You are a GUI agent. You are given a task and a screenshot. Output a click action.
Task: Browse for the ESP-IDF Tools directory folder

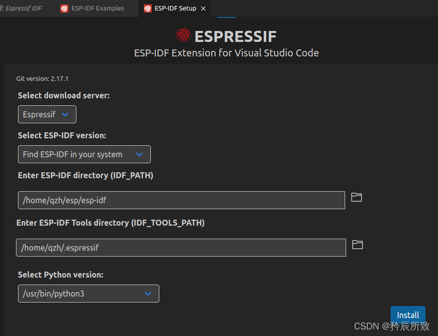357,245
